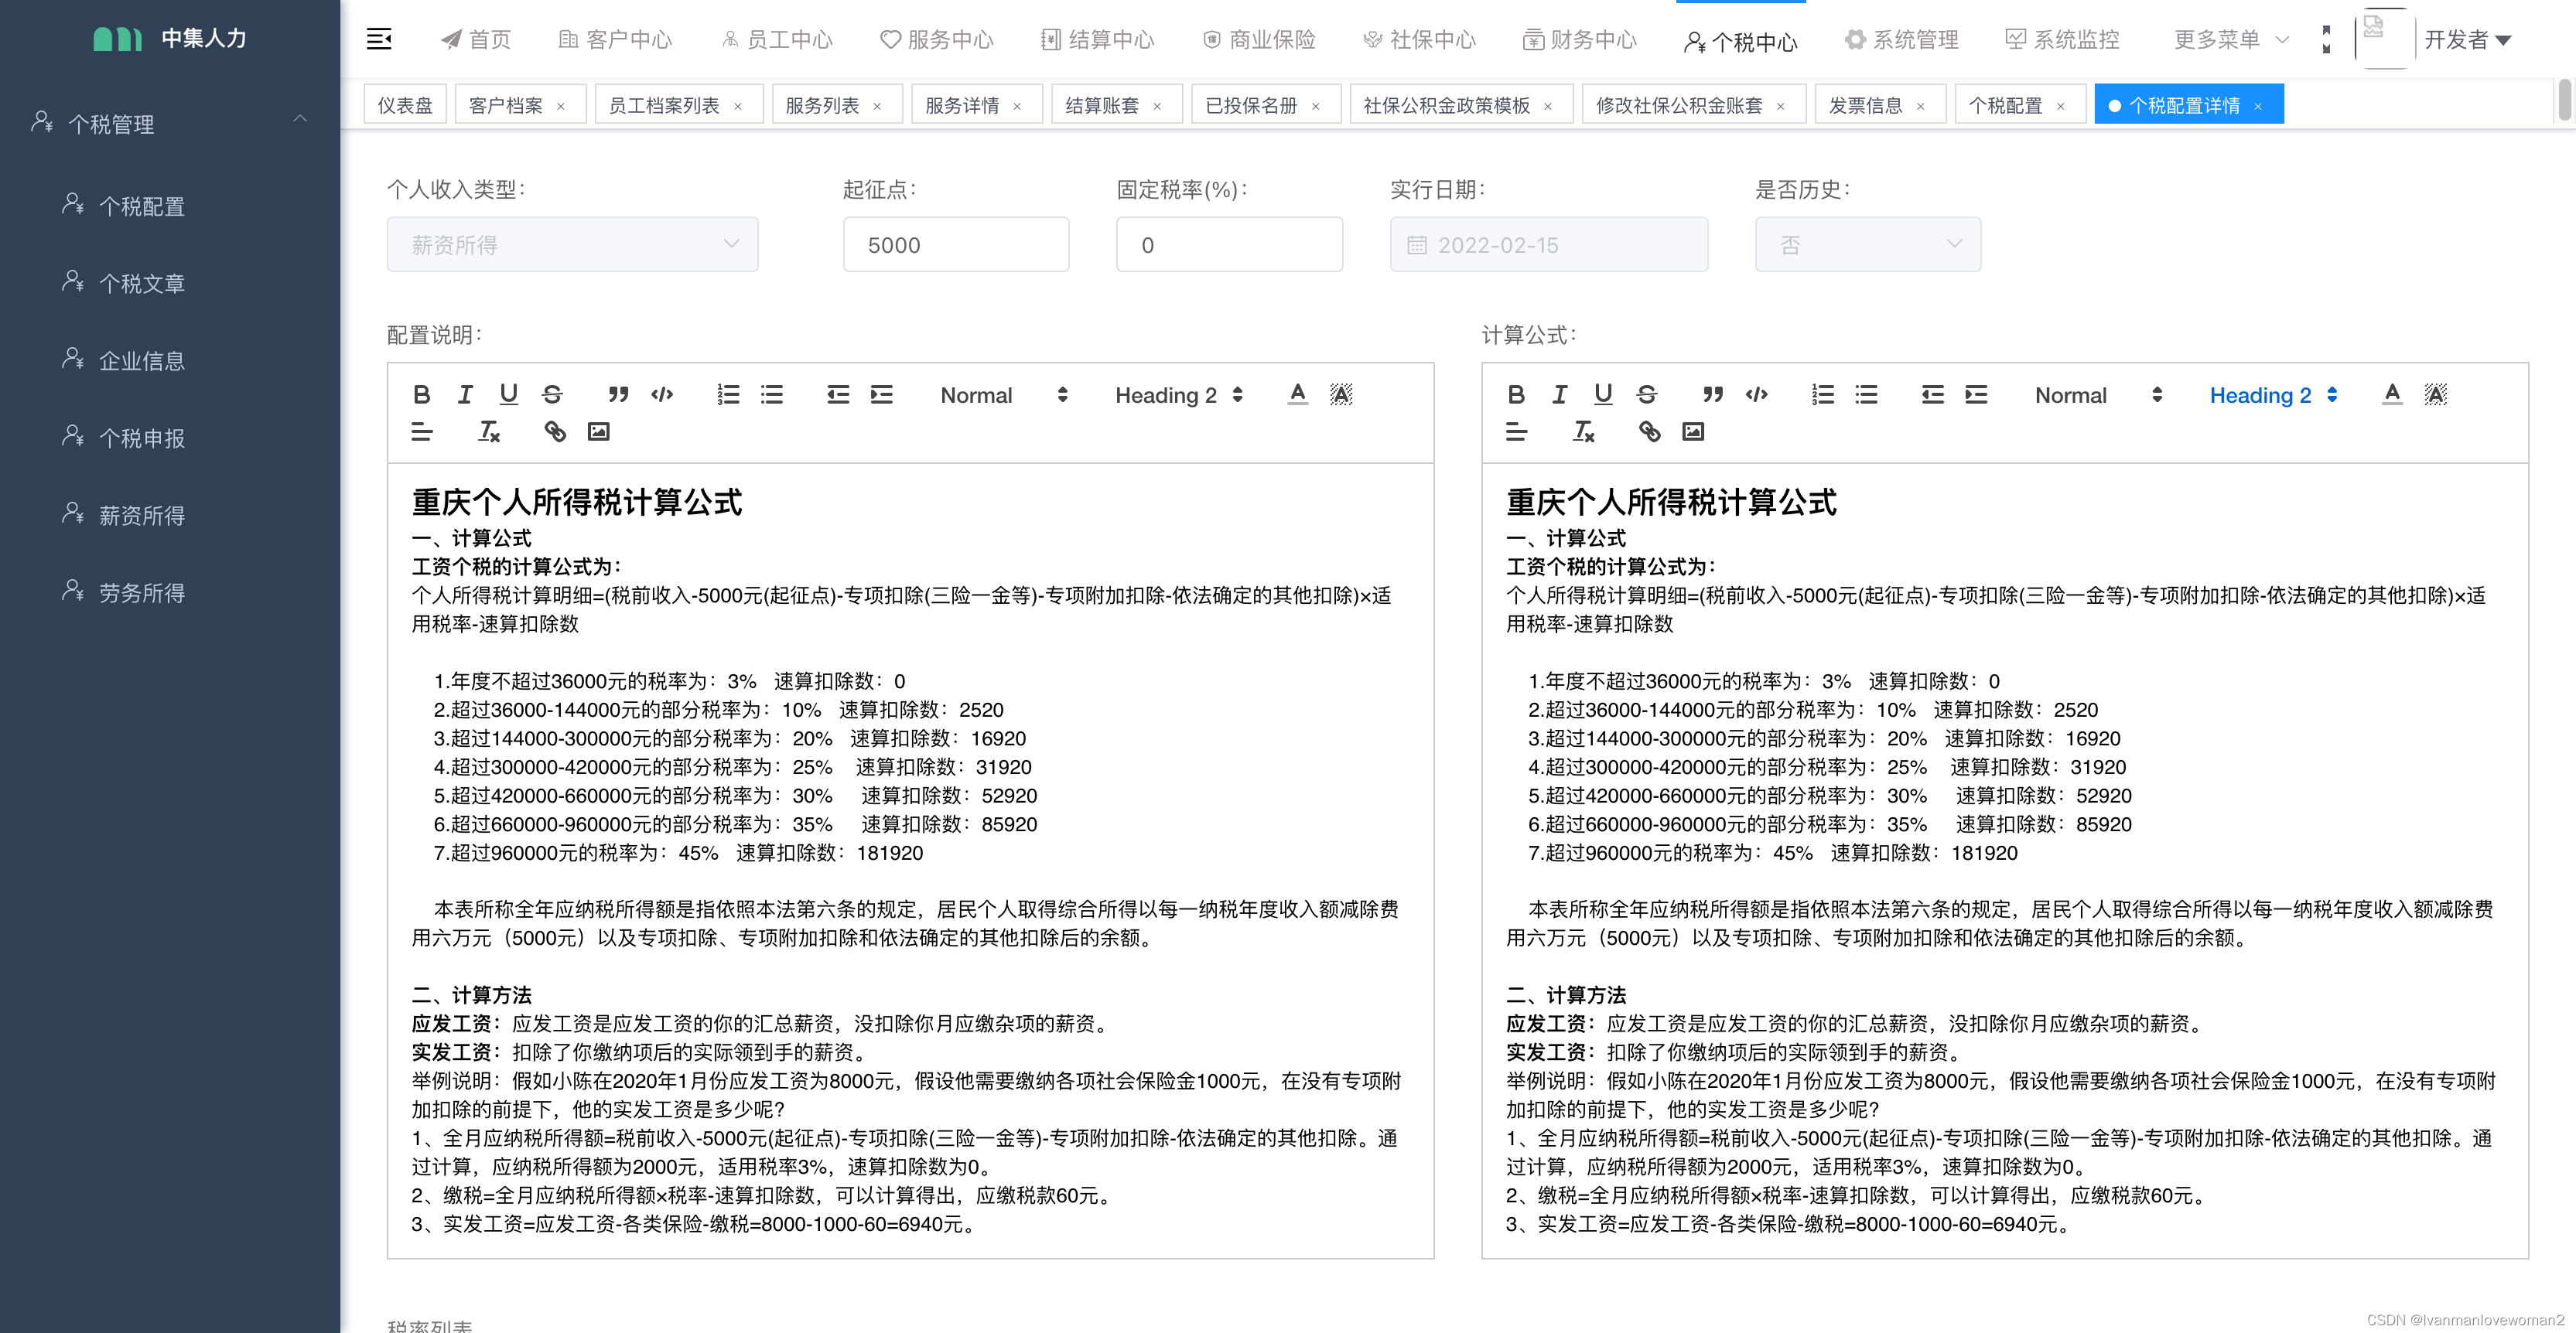Click the 固定税率(%) input field
The height and width of the screenshot is (1333, 2576).
1229,245
